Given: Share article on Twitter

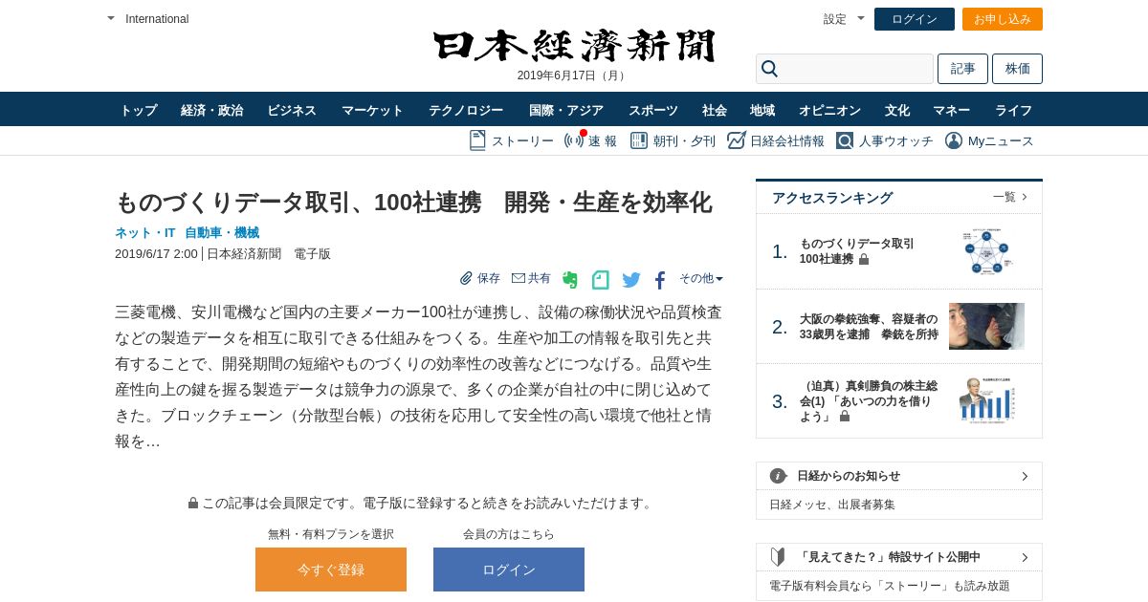Looking at the screenshot, I should (631, 280).
